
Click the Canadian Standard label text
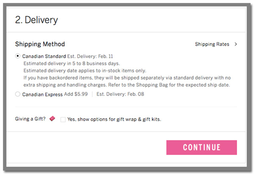pyautogui.click(x=44, y=56)
